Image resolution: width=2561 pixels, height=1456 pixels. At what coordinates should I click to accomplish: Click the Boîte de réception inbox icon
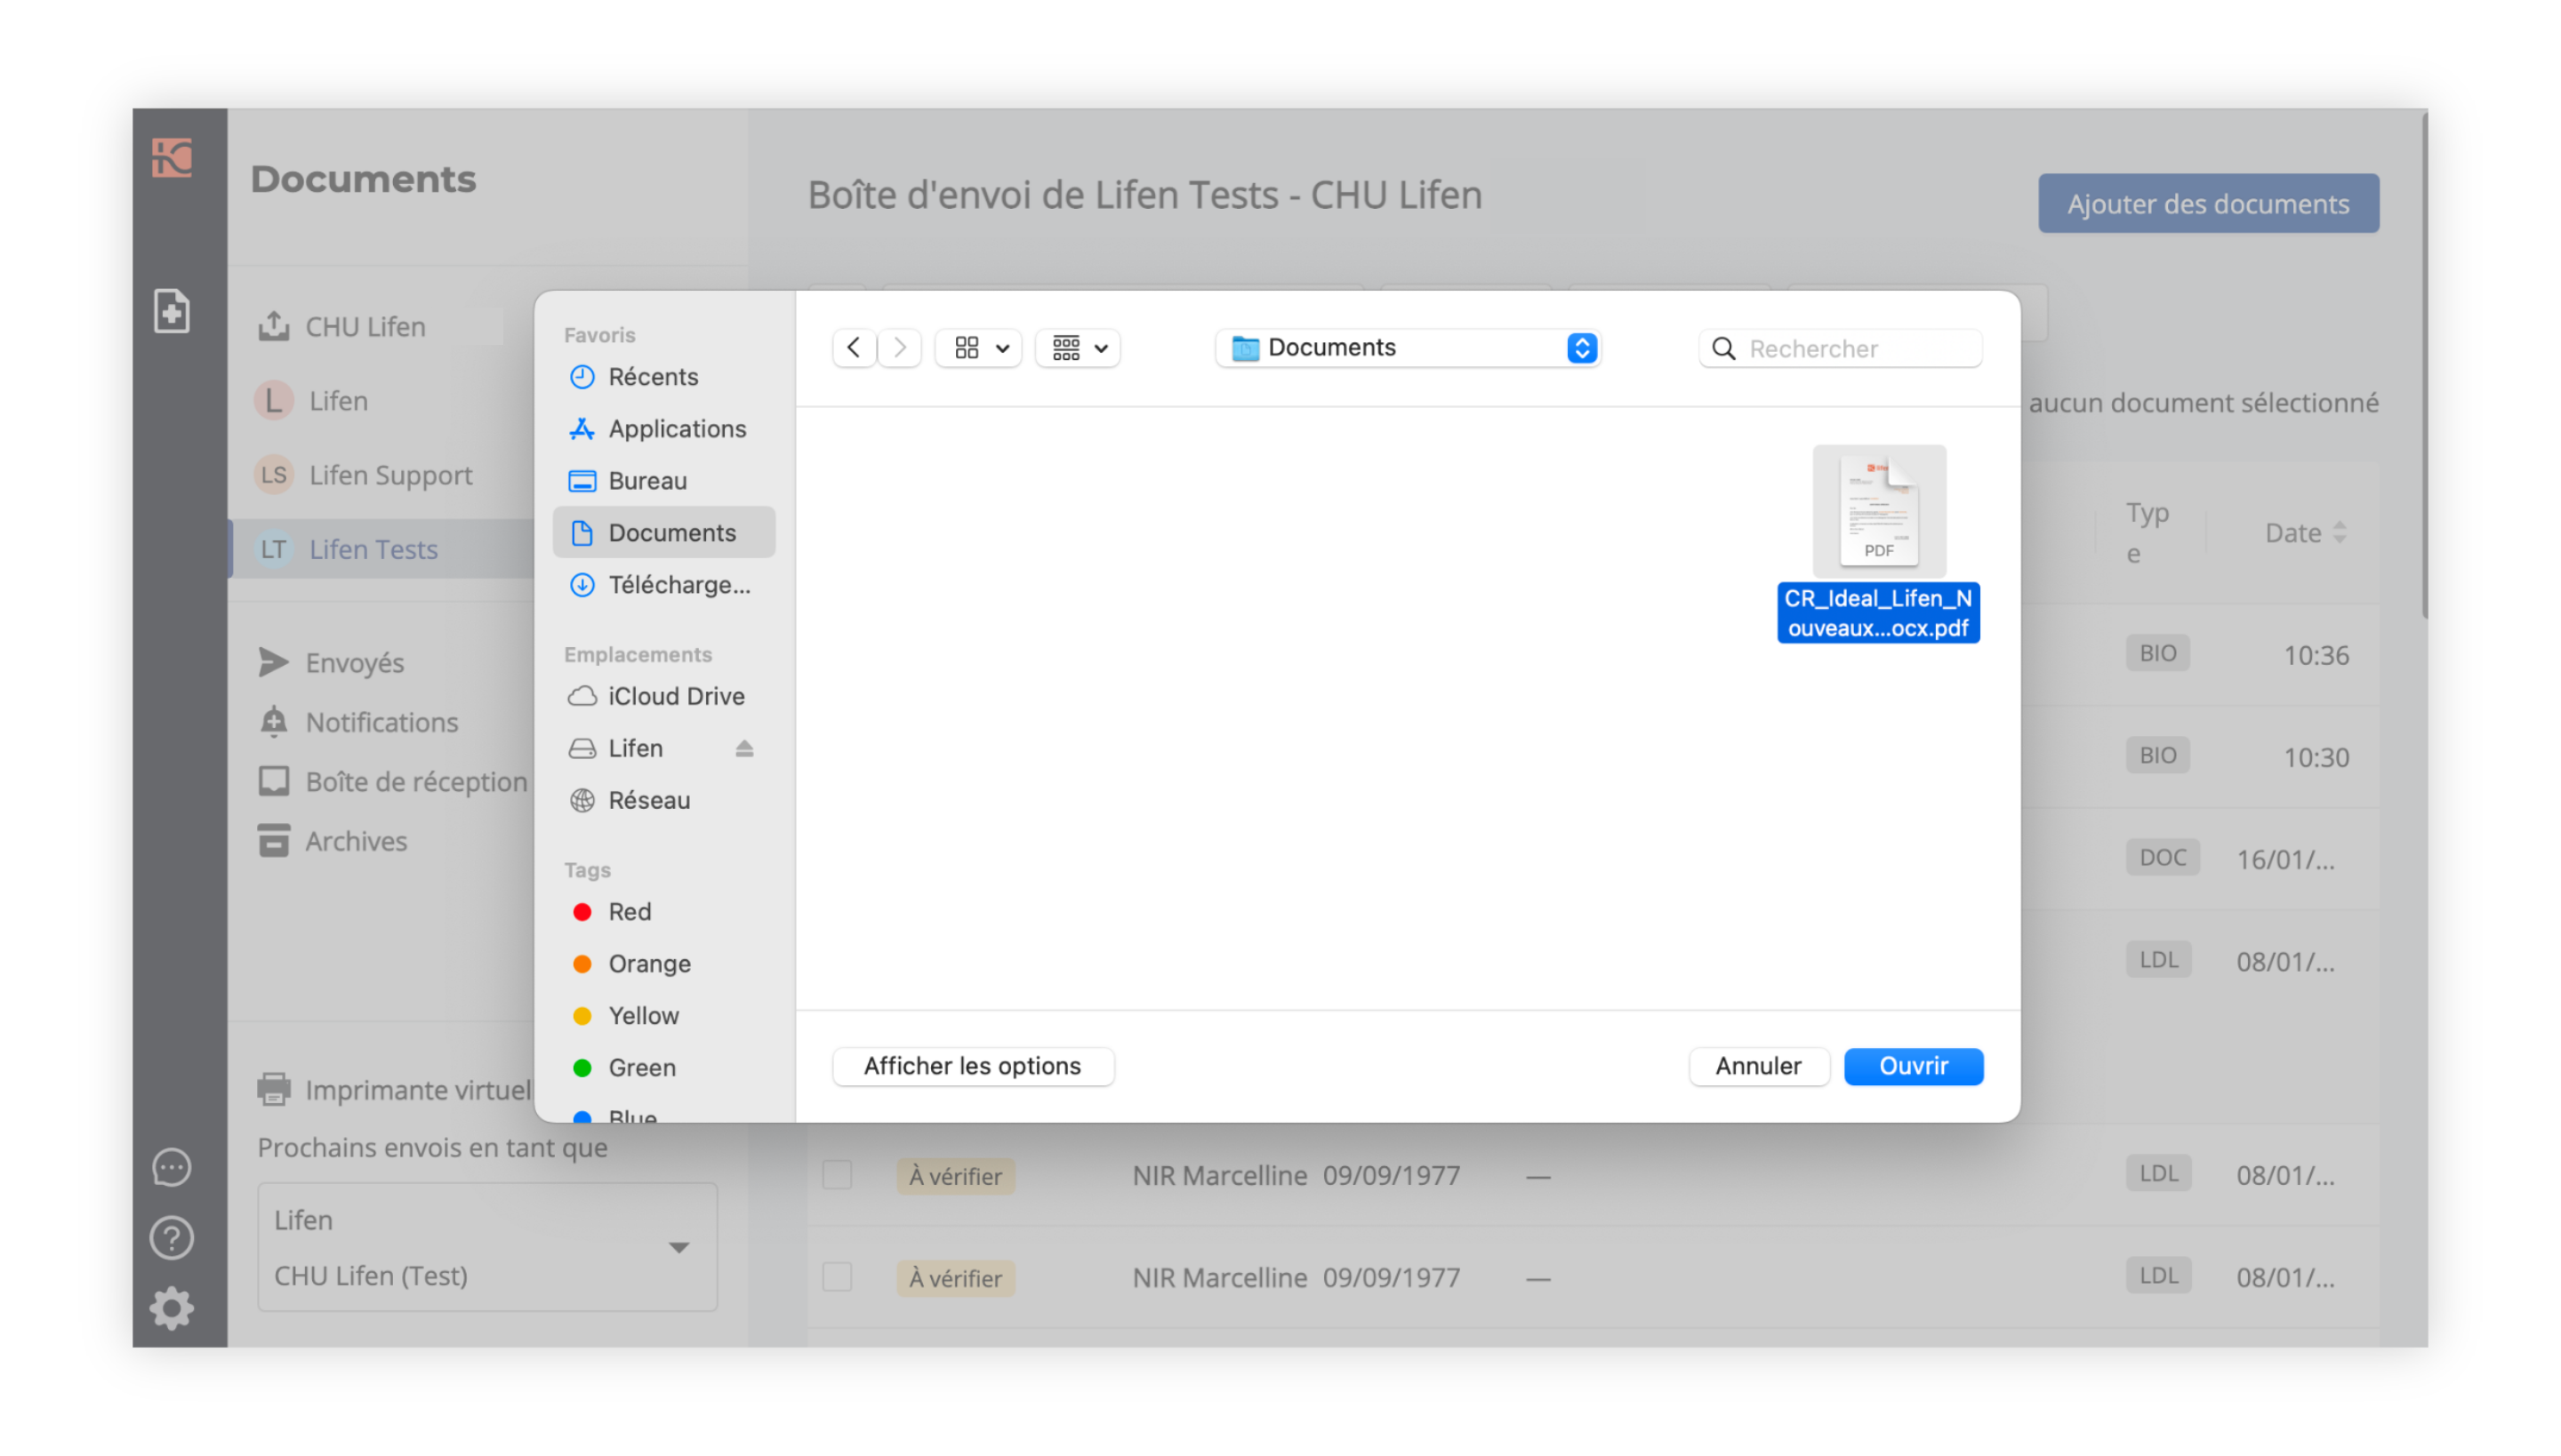[x=273, y=781]
